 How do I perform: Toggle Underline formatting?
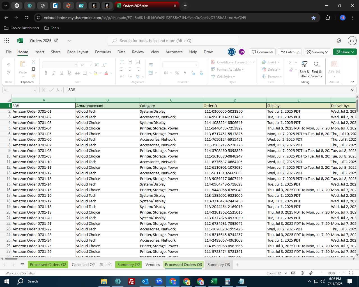(x=61, y=73)
